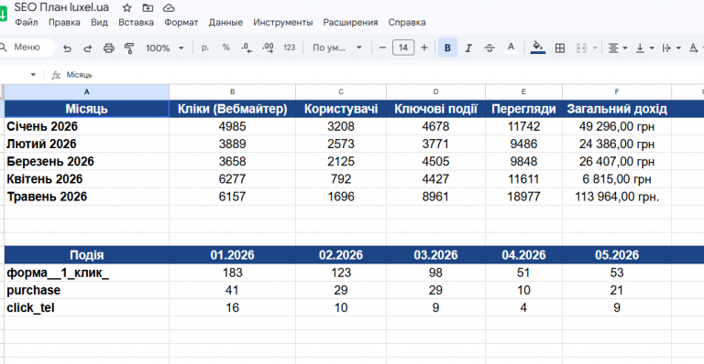This screenshot has width=704, height=364.
Task: Toggle italic formatting
Action: tap(468, 48)
